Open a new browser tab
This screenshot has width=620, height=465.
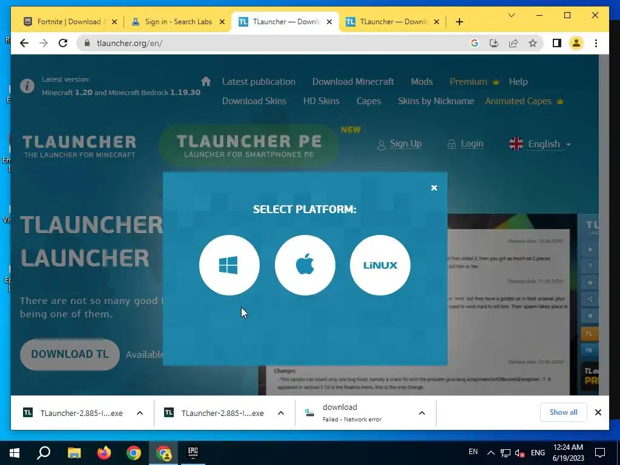(459, 22)
